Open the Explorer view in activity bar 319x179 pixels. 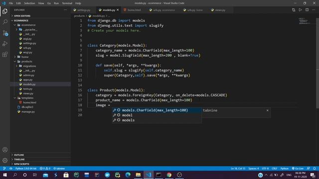tap(5, 11)
